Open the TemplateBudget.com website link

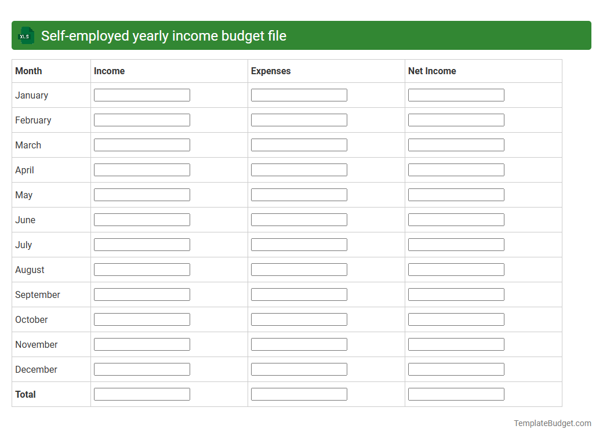point(551,423)
